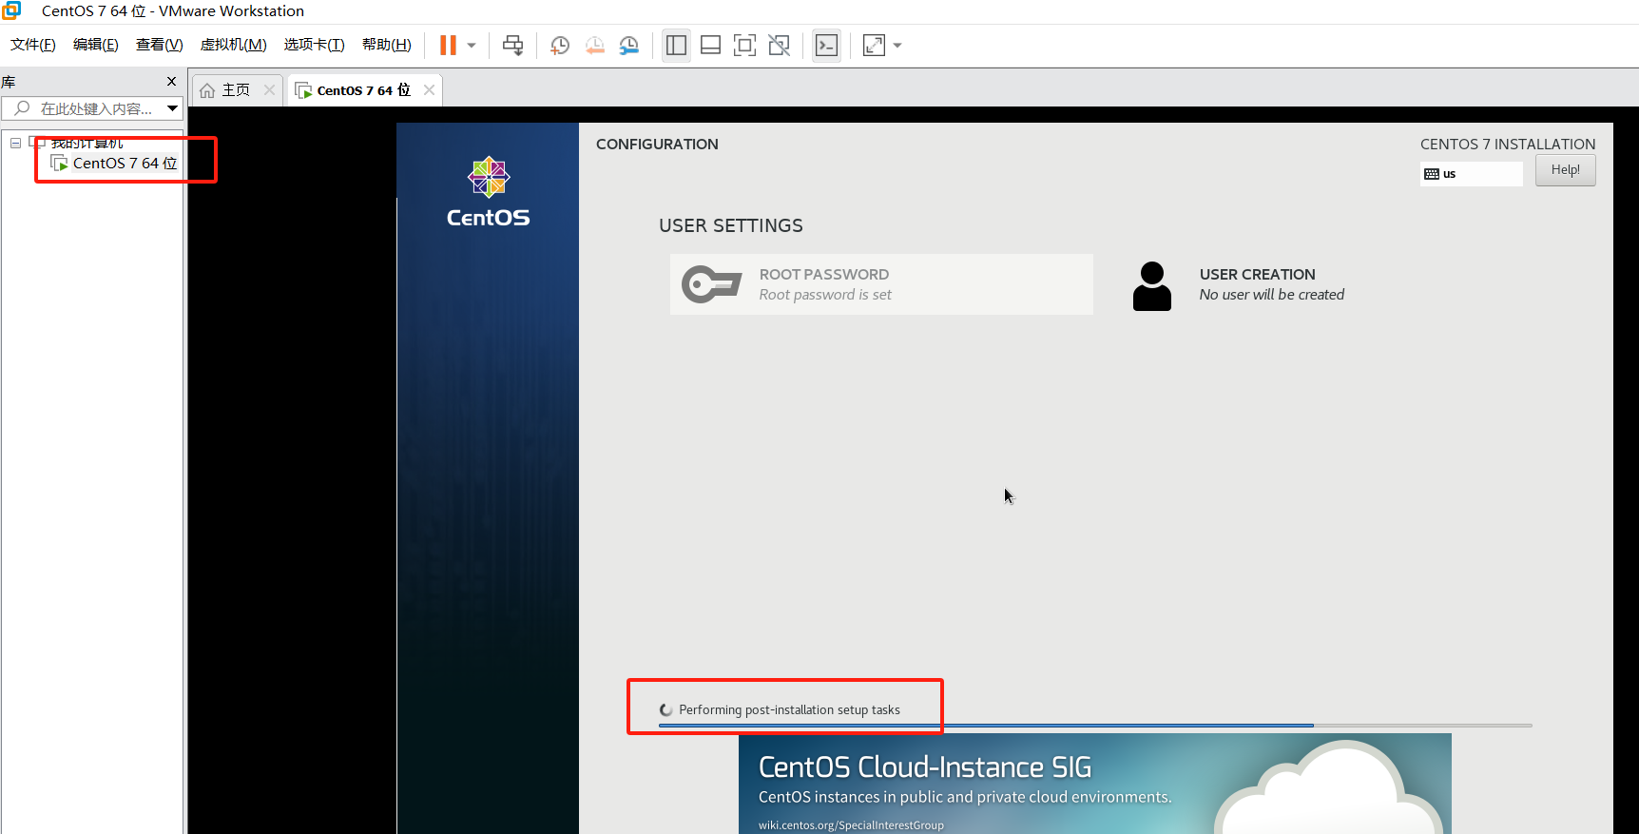The height and width of the screenshot is (834, 1639).
Task: Open the power options dropdown arrow beside pause
Action: 472,45
